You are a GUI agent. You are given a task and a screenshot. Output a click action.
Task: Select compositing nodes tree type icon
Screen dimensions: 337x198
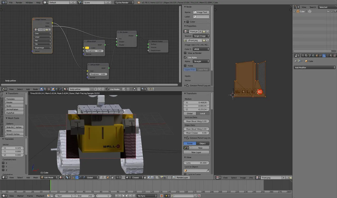(45, 89)
